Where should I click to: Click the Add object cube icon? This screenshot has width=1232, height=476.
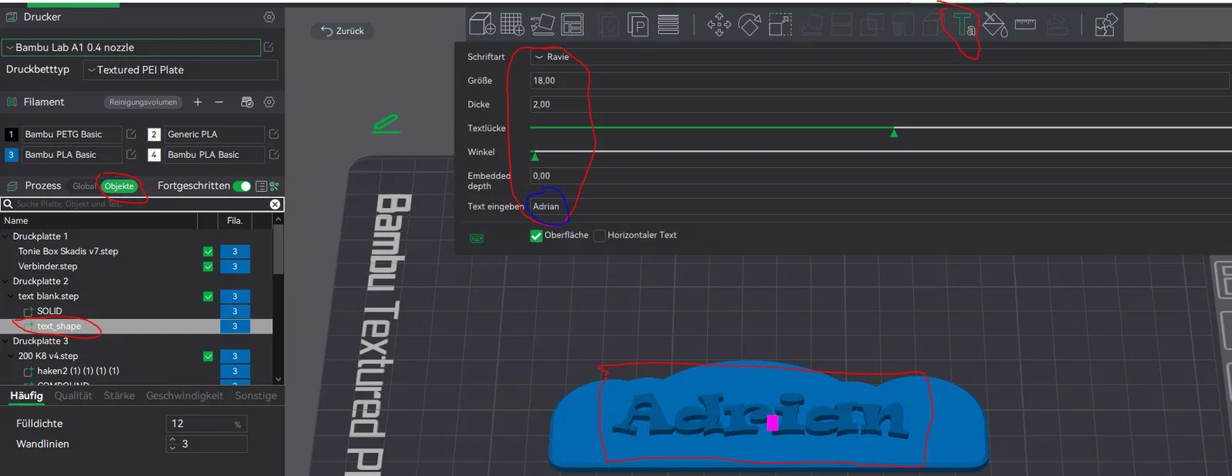pyautogui.click(x=482, y=24)
